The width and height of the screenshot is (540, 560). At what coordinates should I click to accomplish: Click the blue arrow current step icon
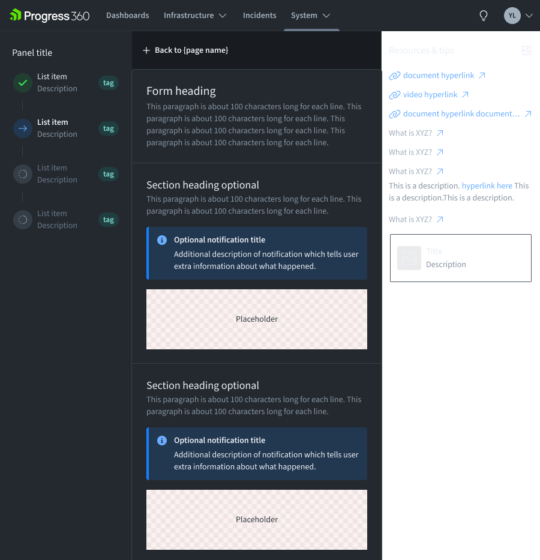tap(23, 128)
